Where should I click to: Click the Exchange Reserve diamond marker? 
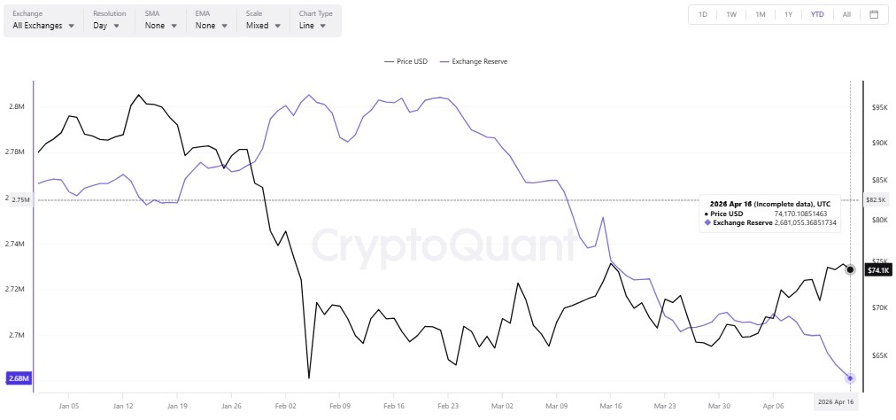851,378
